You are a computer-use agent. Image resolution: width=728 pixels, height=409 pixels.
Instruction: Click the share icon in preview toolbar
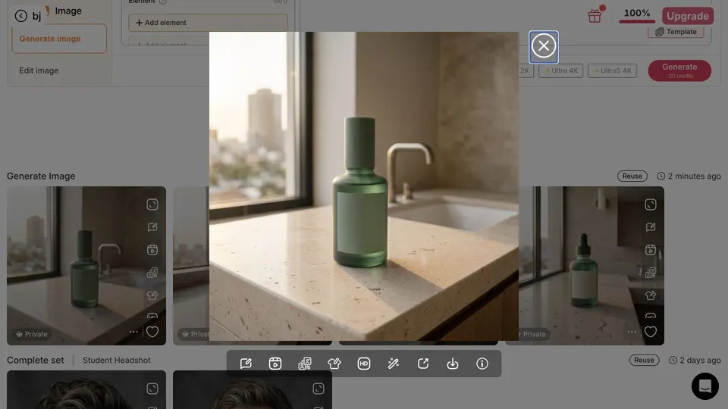coord(423,364)
